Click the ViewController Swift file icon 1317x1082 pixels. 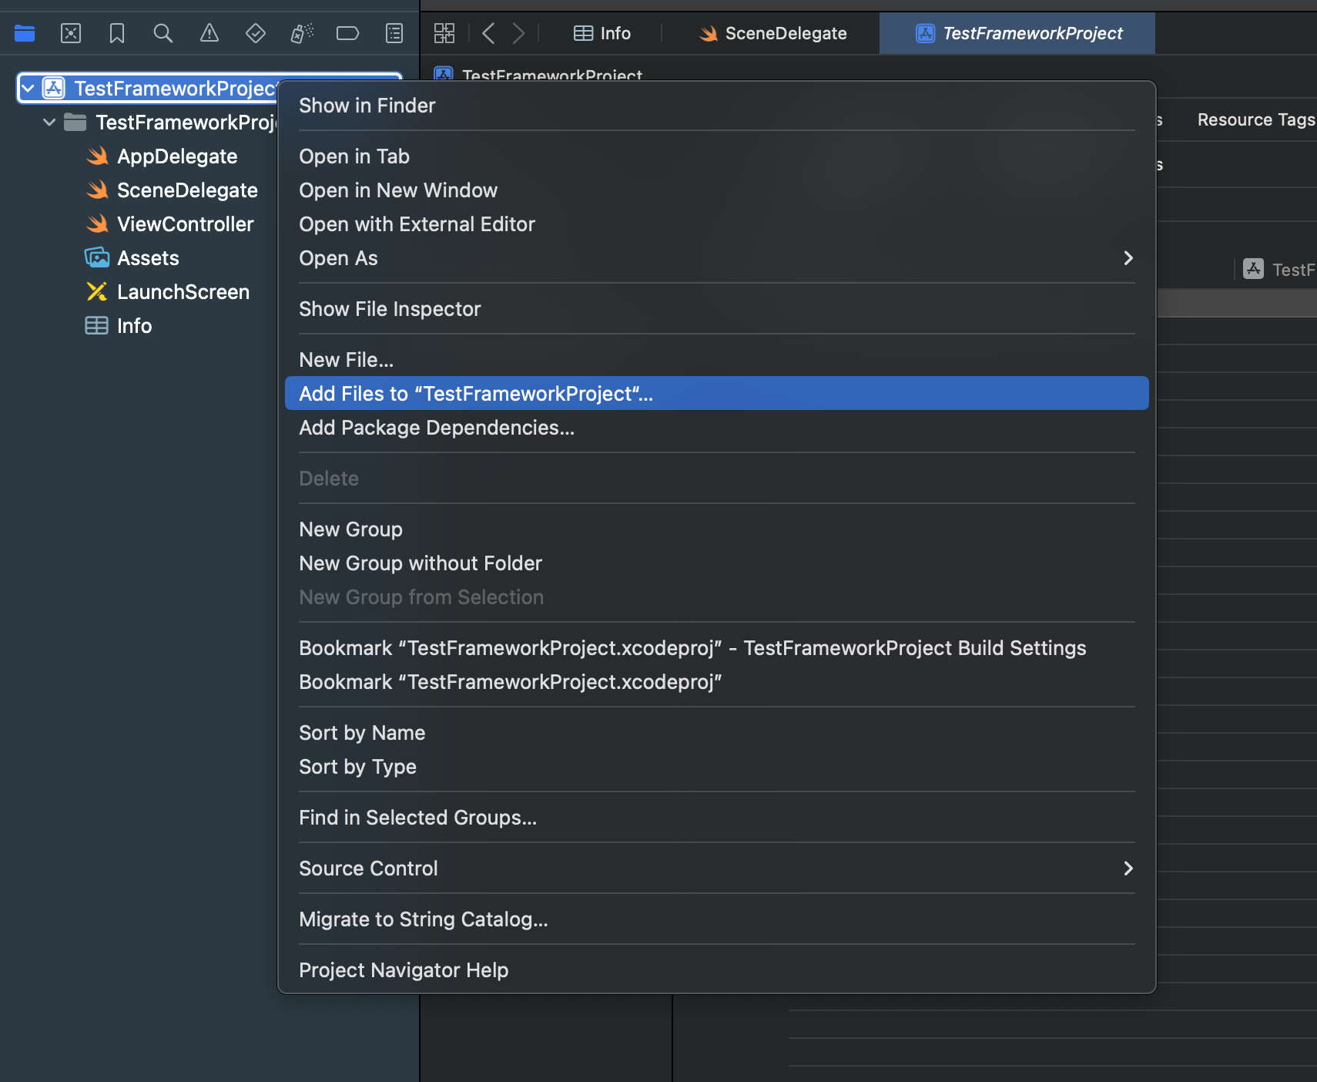97,224
